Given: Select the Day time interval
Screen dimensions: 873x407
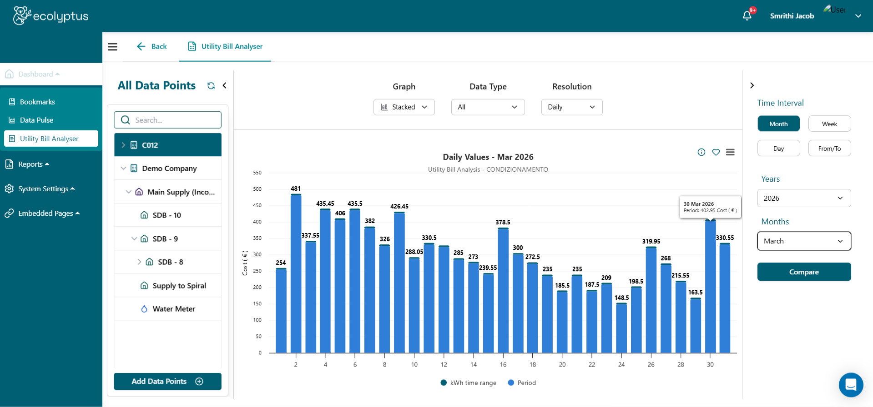Looking at the screenshot, I should click(778, 149).
